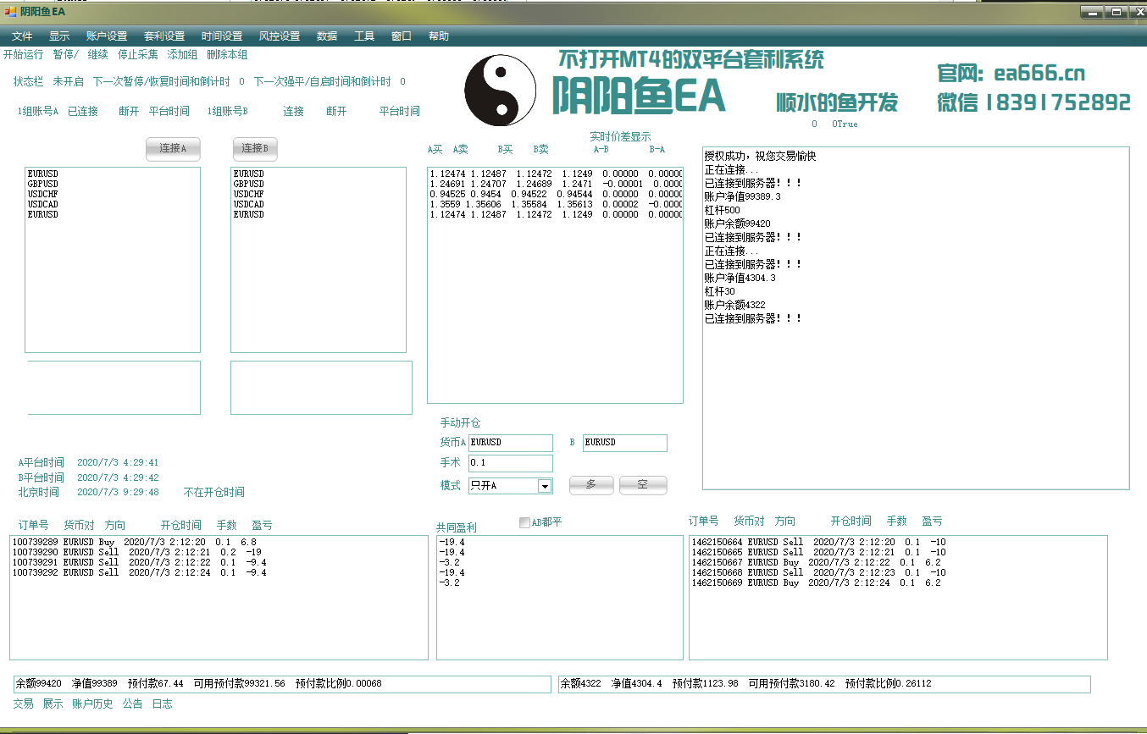
Task: Select GBPUSD in account B symbol list
Action: tap(318, 184)
